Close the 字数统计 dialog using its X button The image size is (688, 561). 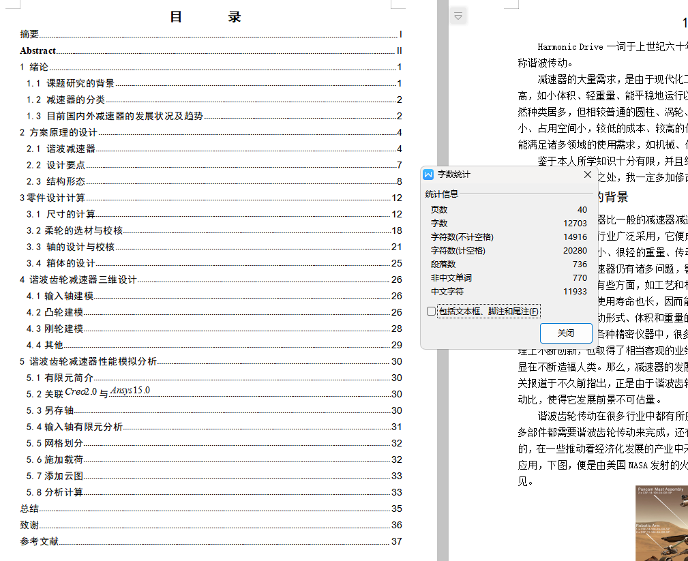tap(587, 174)
